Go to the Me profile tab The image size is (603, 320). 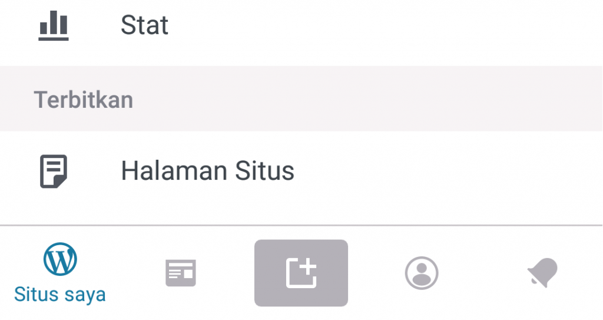(422, 273)
